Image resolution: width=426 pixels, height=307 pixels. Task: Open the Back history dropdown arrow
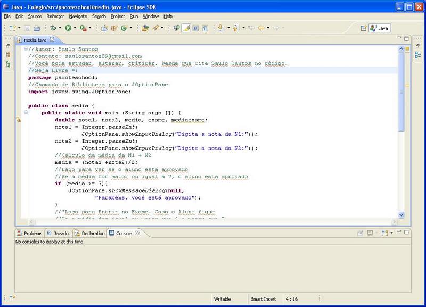point(268,28)
